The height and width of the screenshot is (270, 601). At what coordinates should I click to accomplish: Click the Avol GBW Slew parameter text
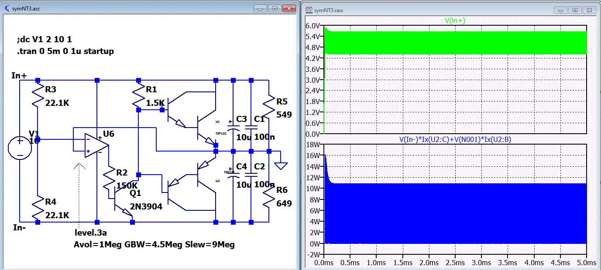(154, 244)
